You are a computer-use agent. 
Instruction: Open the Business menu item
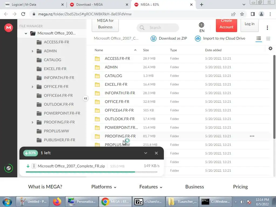pyautogui.click(x=195, y=187)
